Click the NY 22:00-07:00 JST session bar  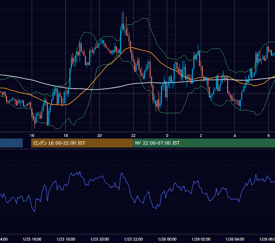(x=203, y=143)
